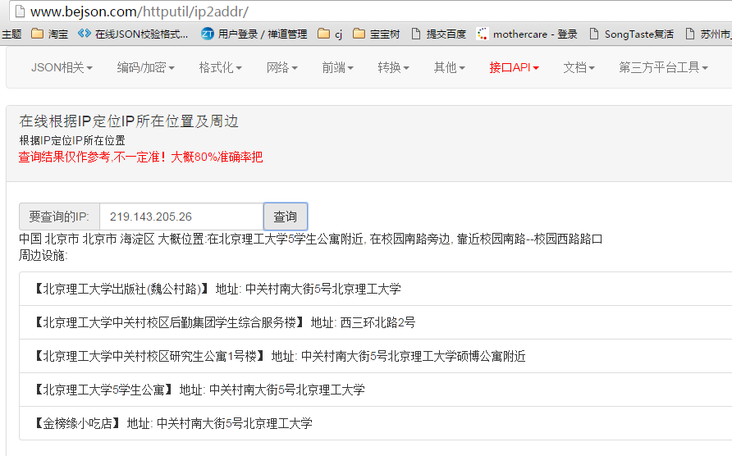Open the 在线JSON校验格式 bookmark

point(133,34)
